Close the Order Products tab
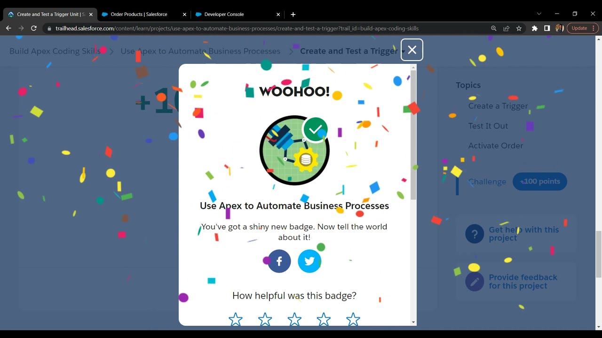The image size is (602, 338). 184,15
